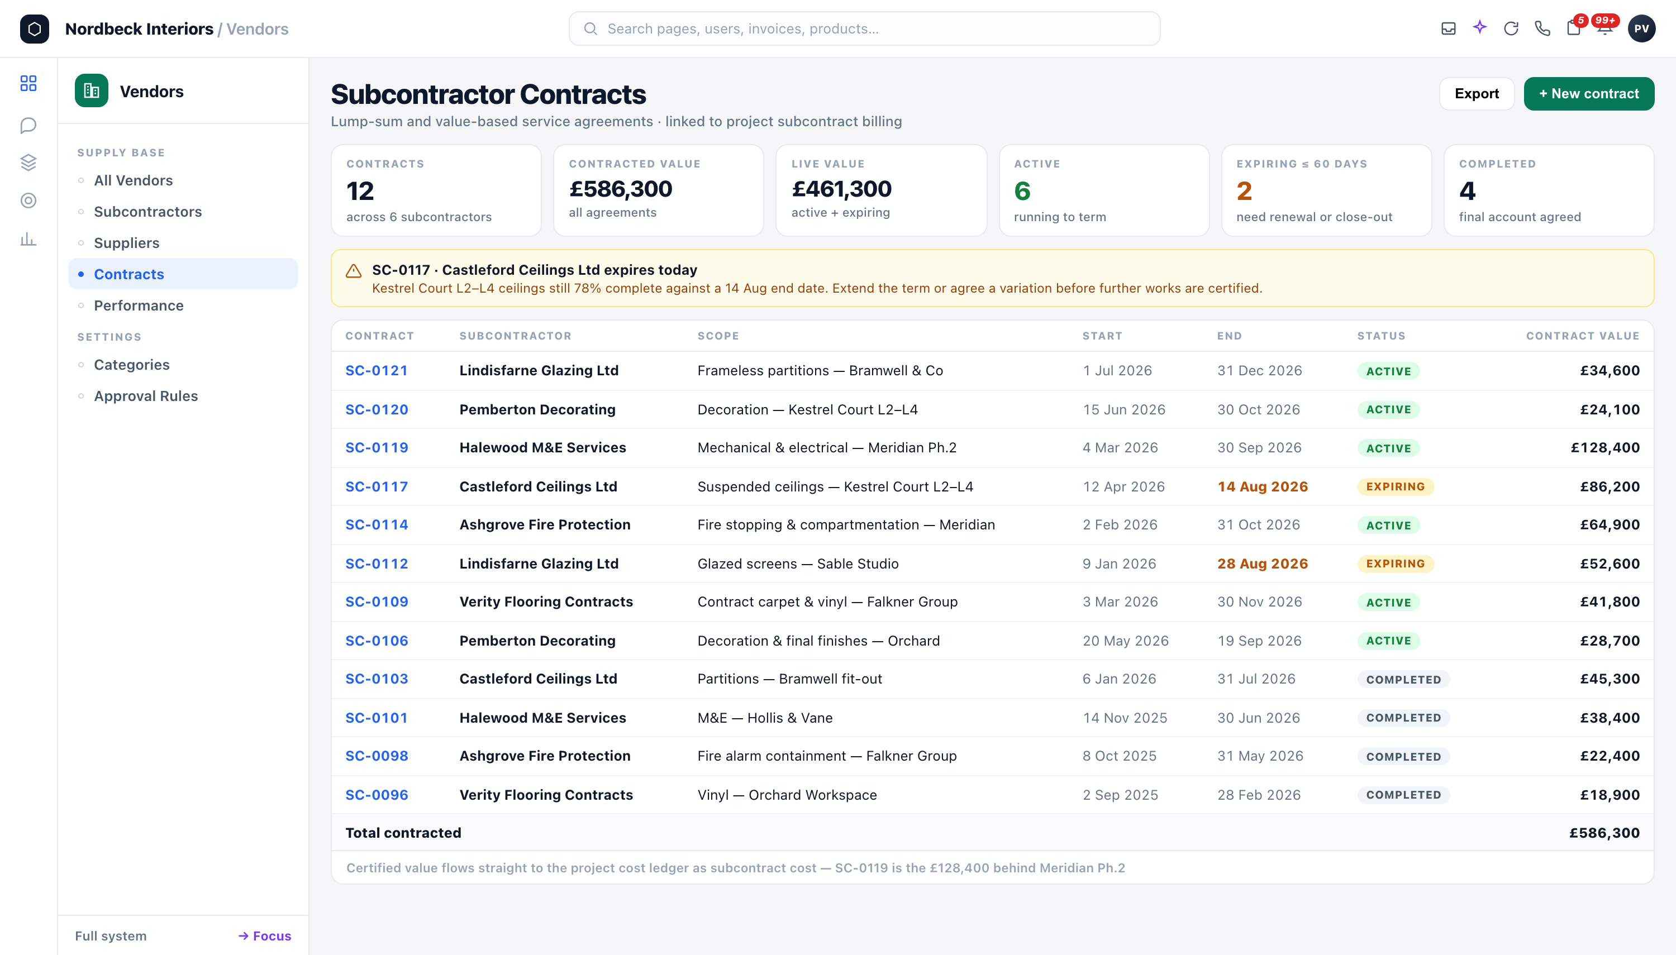The image size is (1676, 955).
Task: Open contract SC-0120
Action: [377, 409]
